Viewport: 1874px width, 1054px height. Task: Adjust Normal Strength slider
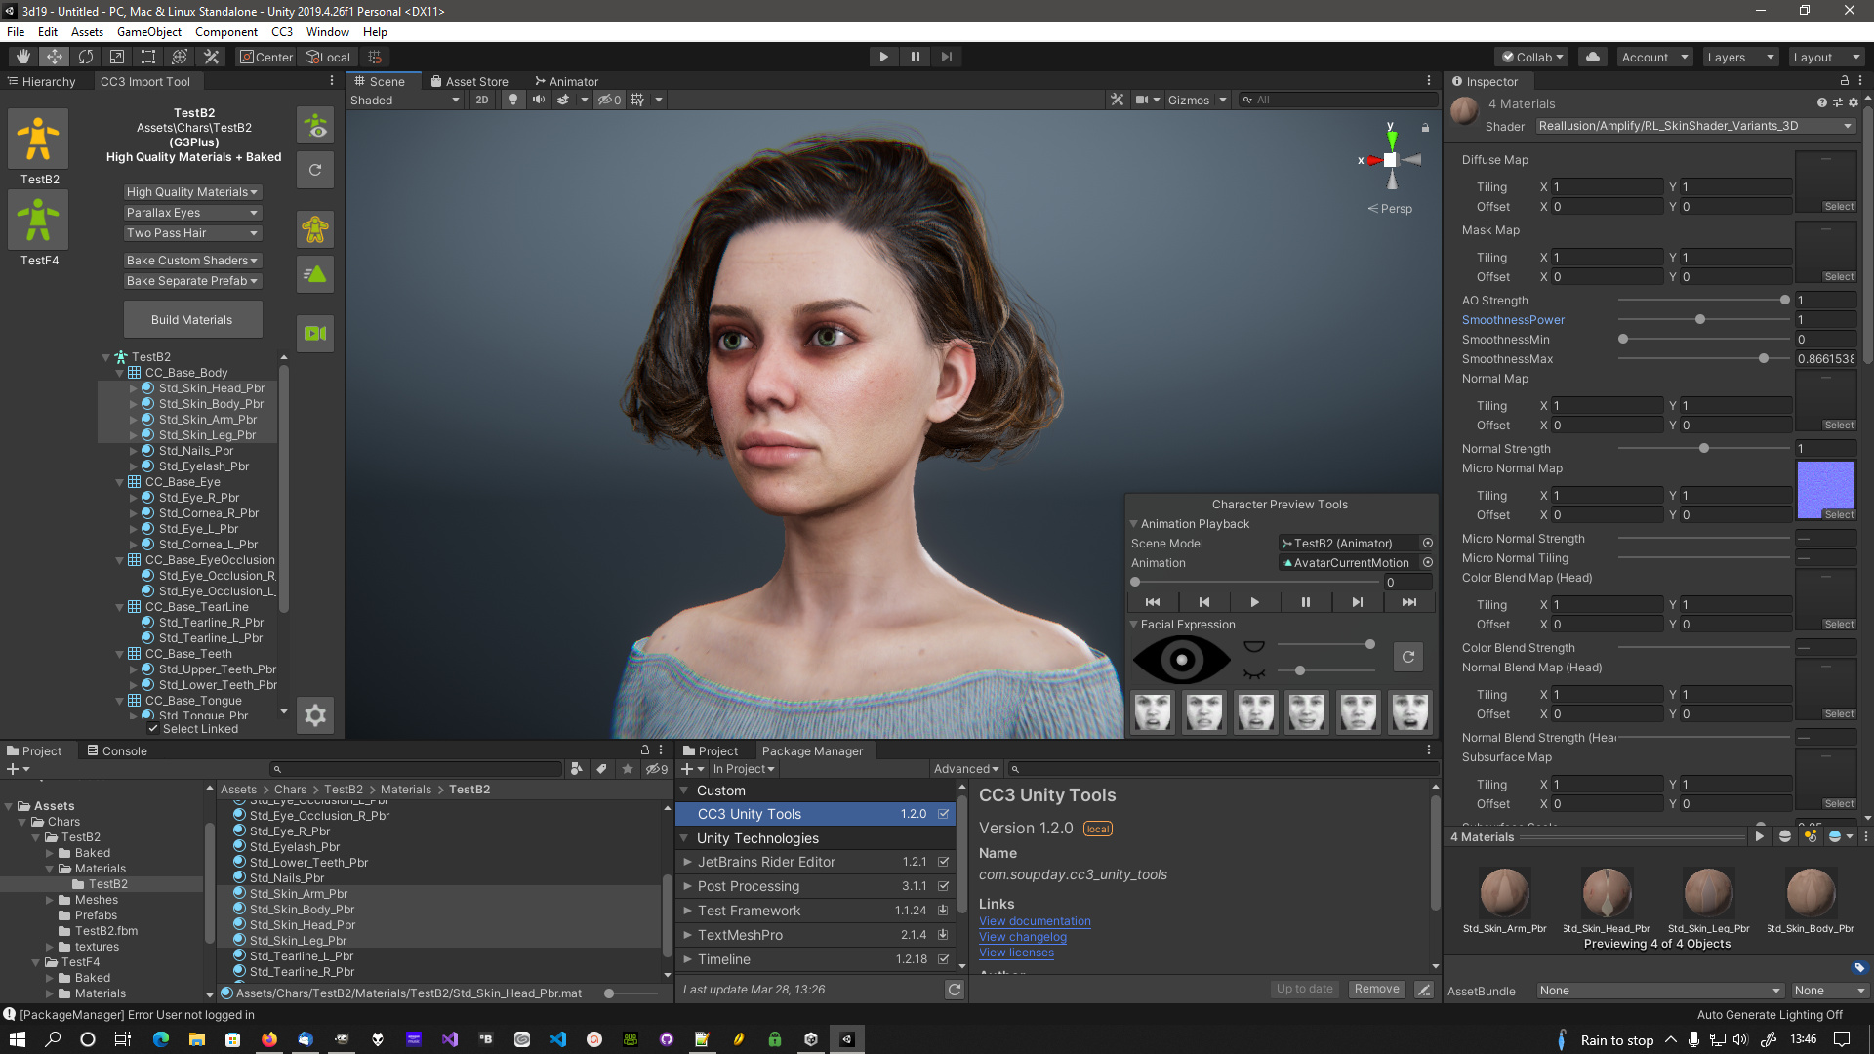click(1702, 449)
